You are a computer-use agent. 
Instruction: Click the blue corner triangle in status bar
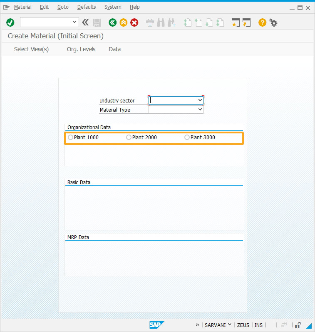(x=309, y=326)
